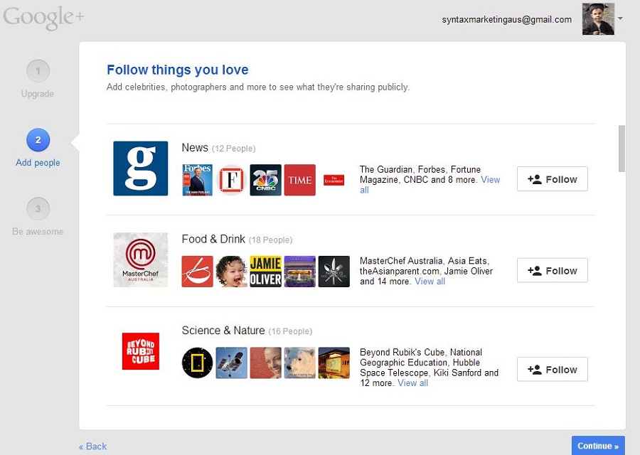Image resolution: width=640 pixels, height=455 pixels.
Task: Click the Add people step label
Action: 38,163
